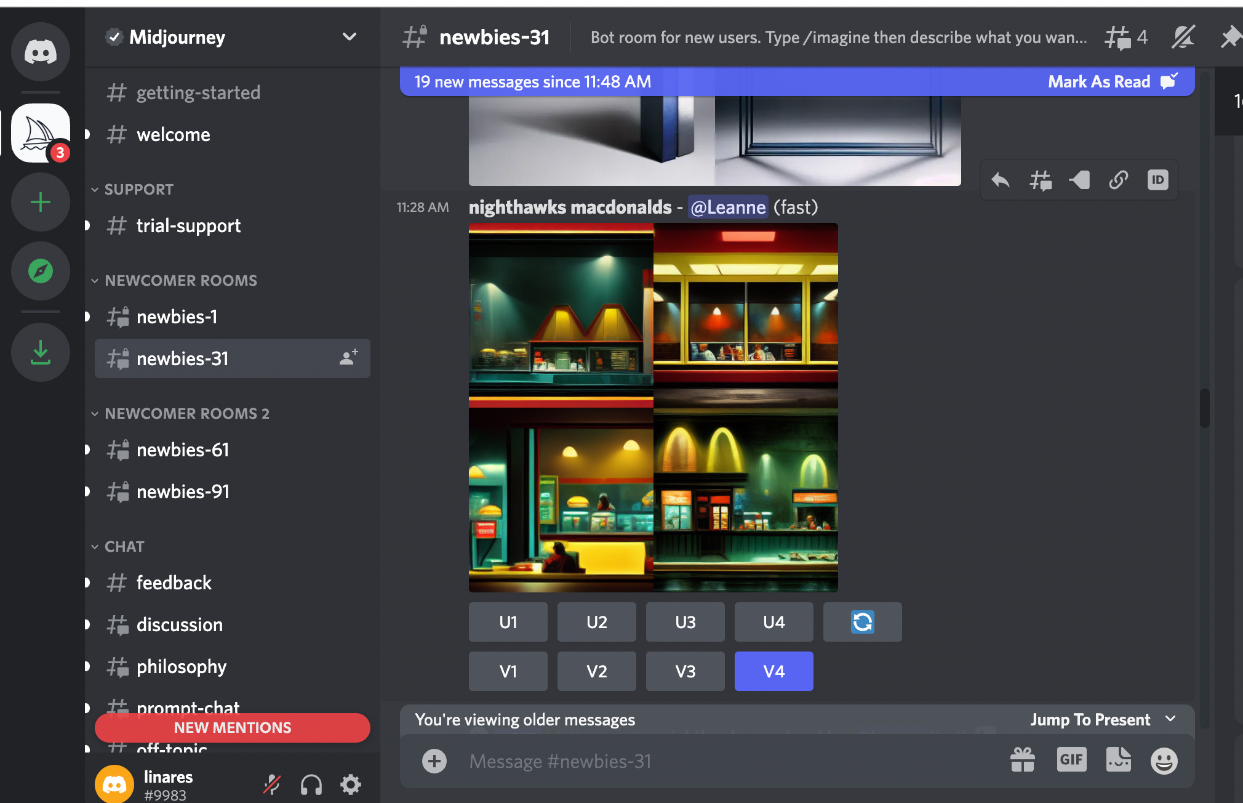
Task: Open user settings gear icon
Action: (351, 785)
